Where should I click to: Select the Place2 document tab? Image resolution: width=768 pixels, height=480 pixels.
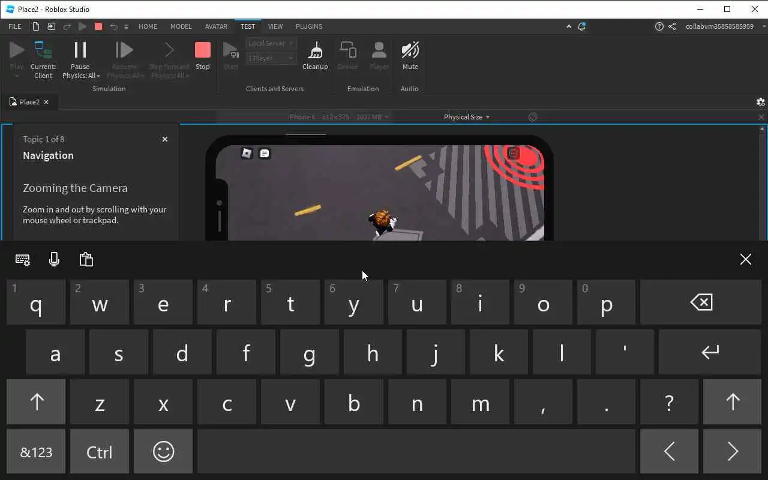click(29, 102)
